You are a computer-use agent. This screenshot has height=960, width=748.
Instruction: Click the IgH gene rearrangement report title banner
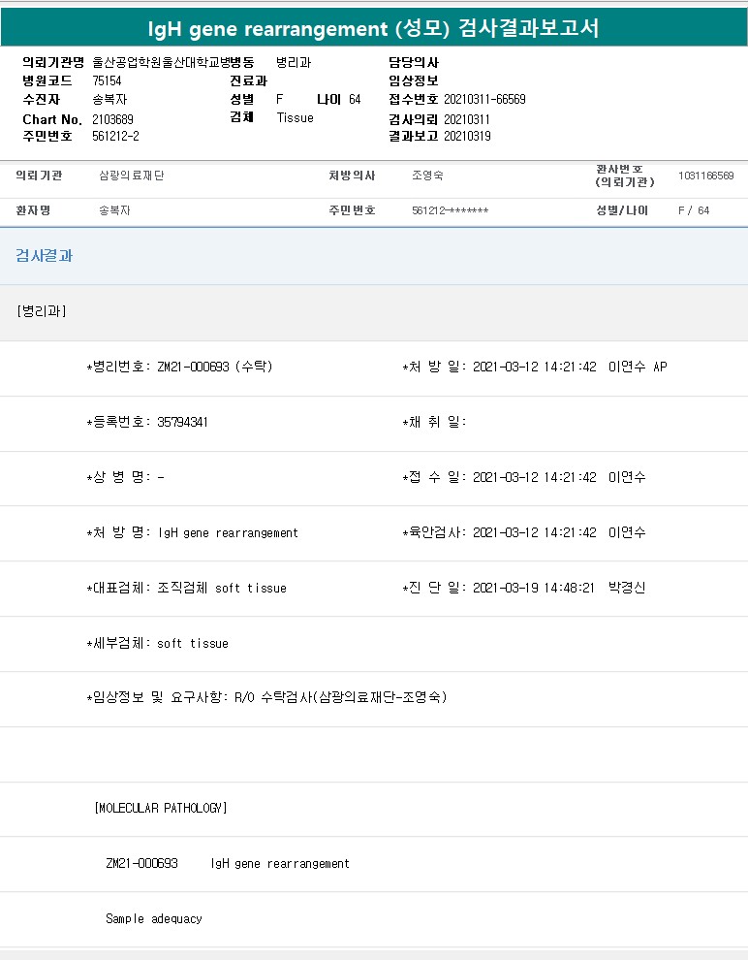pos(374,27)
